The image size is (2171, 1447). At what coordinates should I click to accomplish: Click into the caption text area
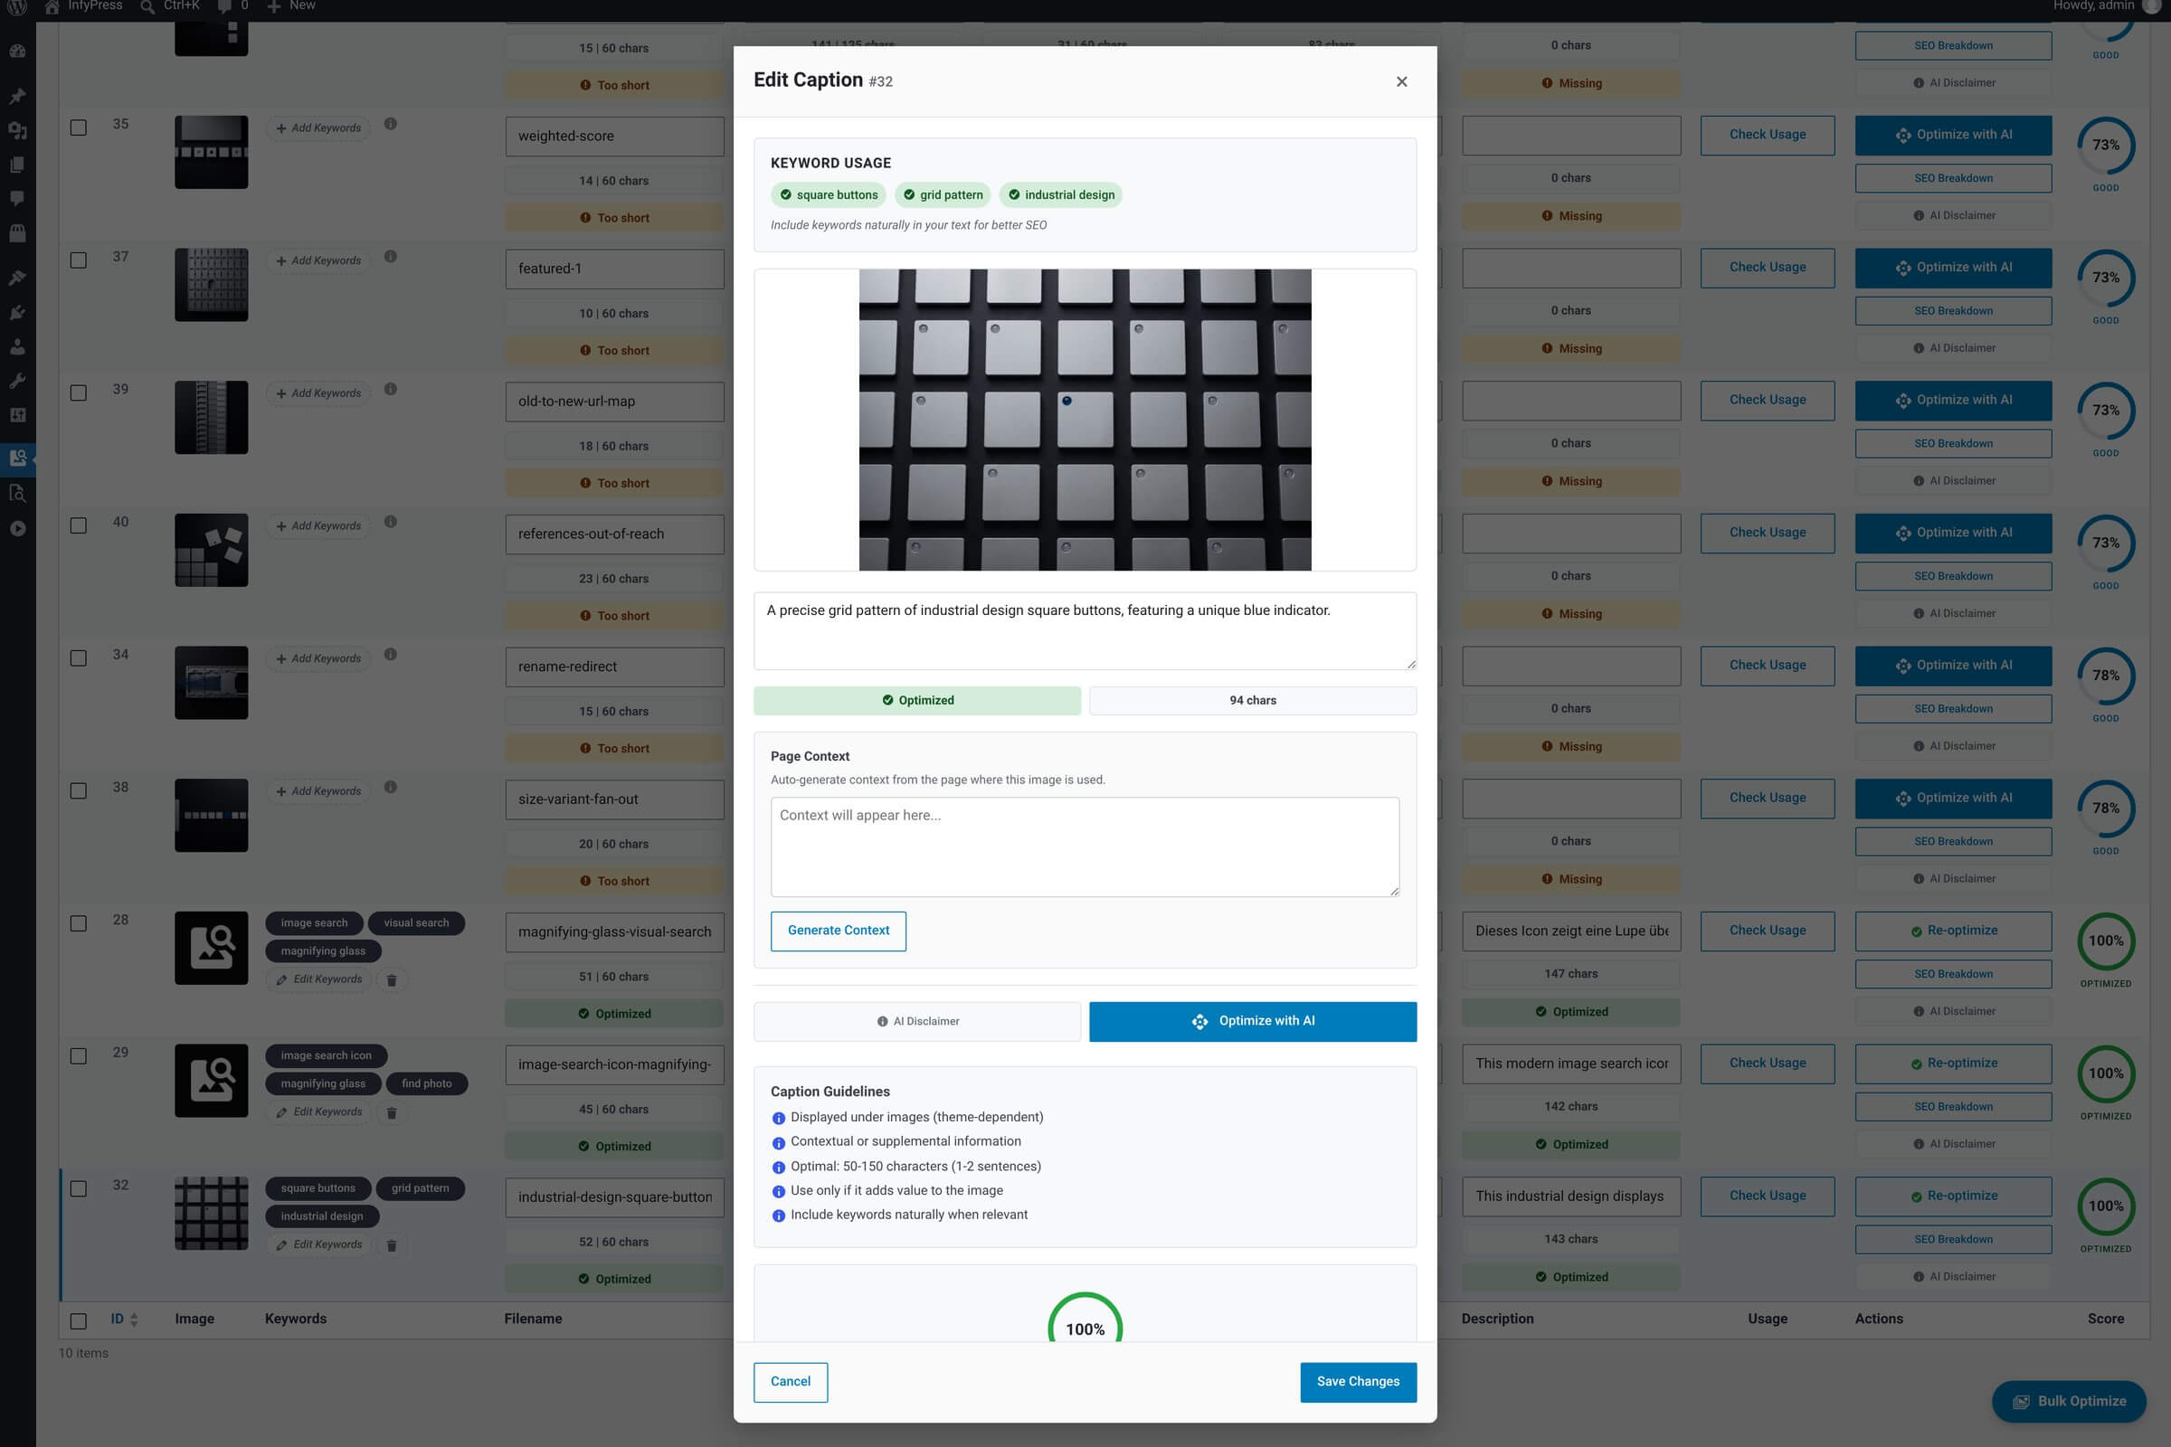1085,630
